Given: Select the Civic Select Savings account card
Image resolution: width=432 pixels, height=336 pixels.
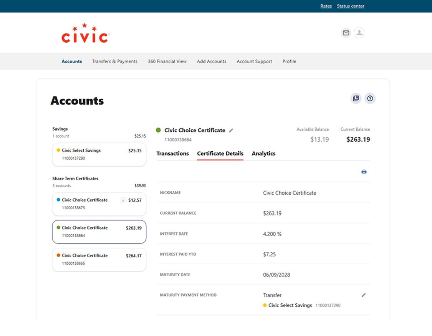Looking at the screenshot, I should (99, 154).
